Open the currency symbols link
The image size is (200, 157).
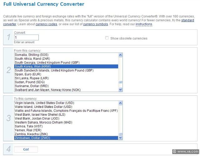click(x=96, y=24)
